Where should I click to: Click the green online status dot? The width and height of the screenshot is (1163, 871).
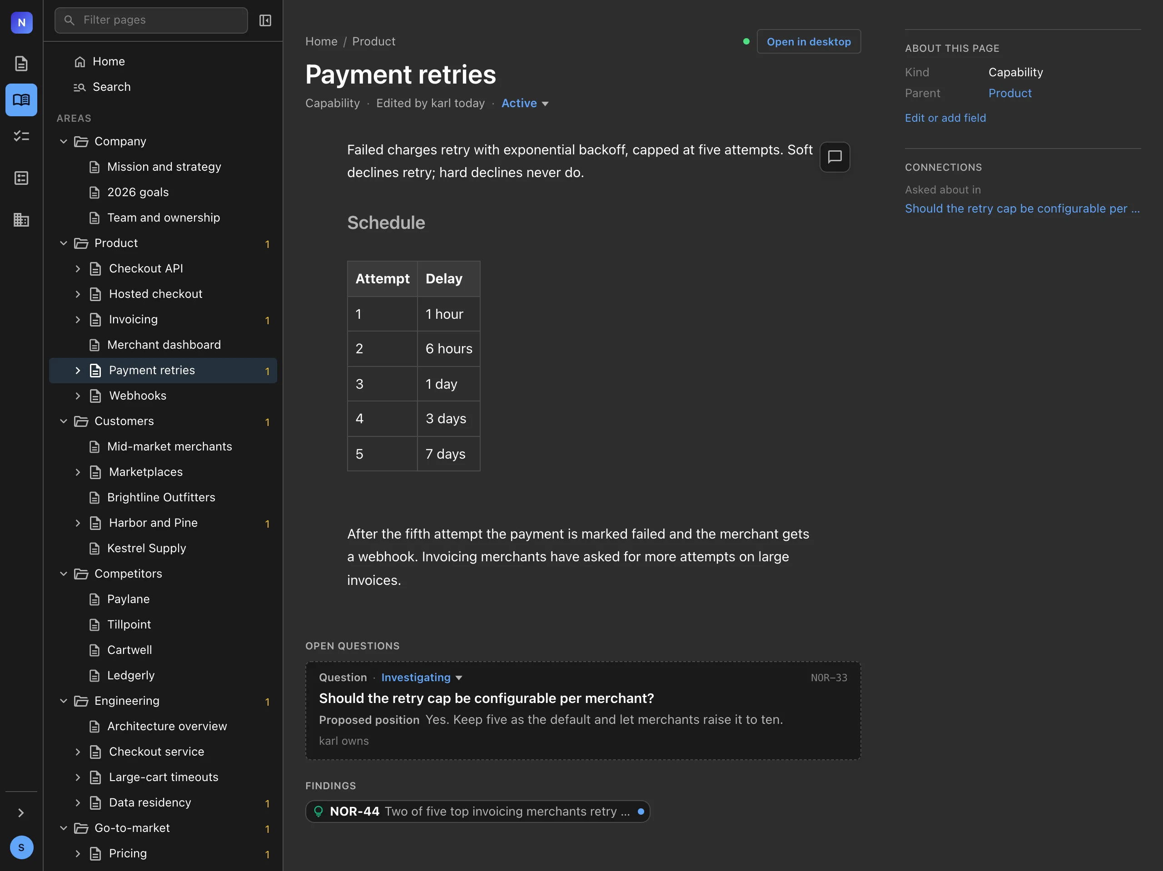pyautogui.click(x=746, y=41)
